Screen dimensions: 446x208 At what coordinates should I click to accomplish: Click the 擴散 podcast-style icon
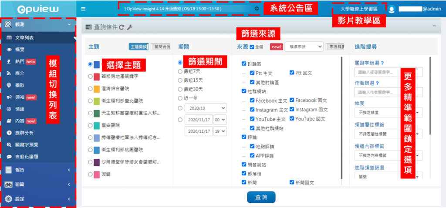[x=9, y=85]
